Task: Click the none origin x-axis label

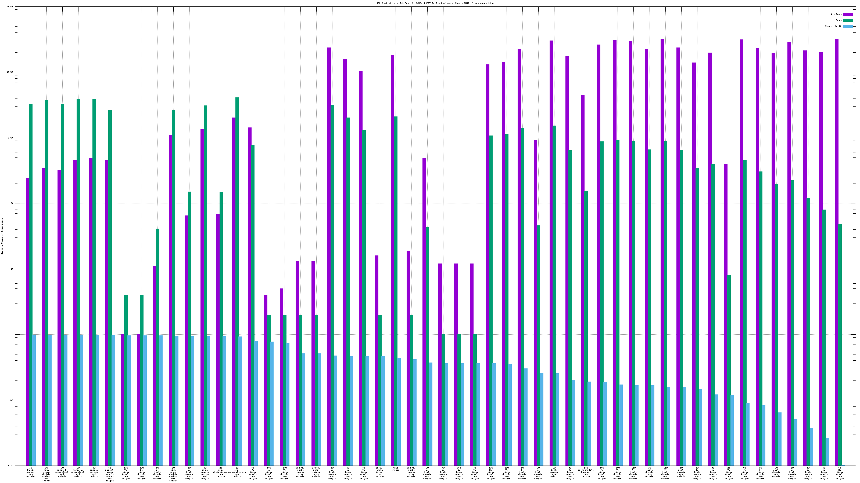Action: tap(395, 469)
